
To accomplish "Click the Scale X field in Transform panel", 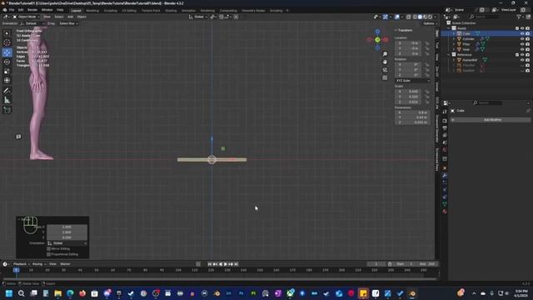I will click(409, 92).
